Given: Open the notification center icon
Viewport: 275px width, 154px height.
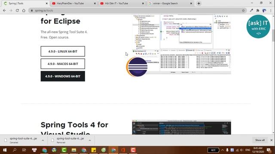Looking at the screenshot, I should click(x=269, y=150).
